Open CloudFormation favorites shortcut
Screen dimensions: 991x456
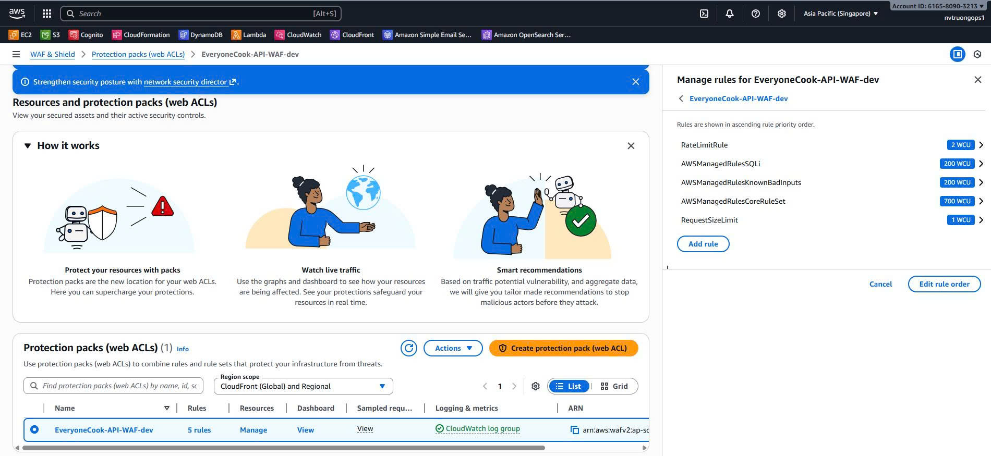(141, 35)
